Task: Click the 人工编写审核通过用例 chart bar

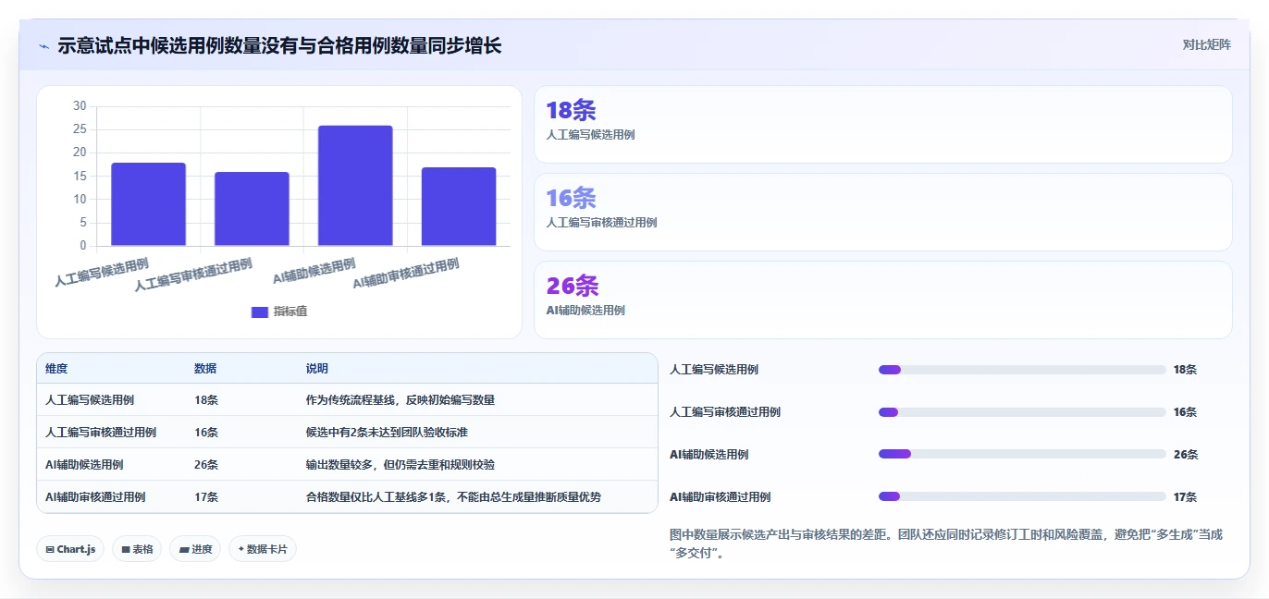Action: [x=252, y=209]
